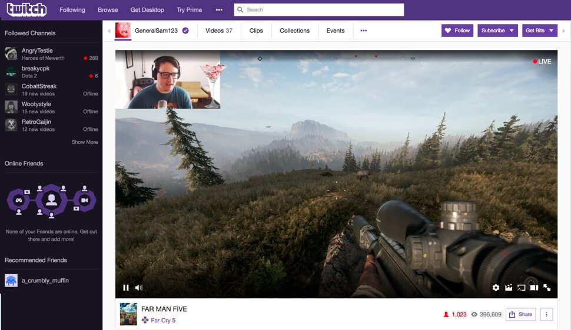The height and width of the screenshot is (330, 571).
Task: Enter fullscreen video mode
Action: click(547, 288)
